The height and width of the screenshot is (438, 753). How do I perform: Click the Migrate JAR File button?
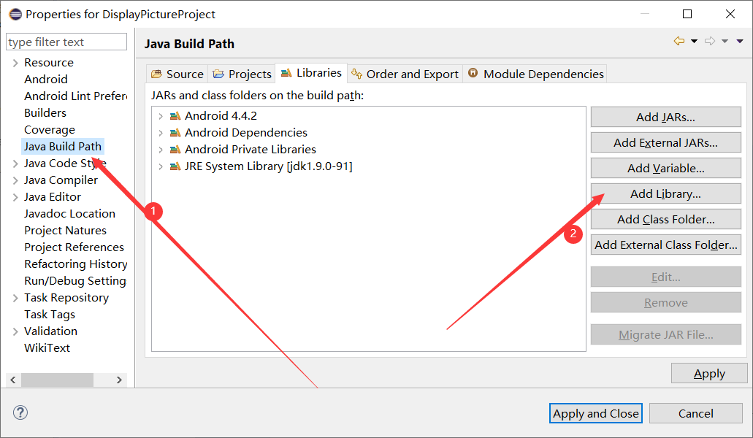coord(665,334)
